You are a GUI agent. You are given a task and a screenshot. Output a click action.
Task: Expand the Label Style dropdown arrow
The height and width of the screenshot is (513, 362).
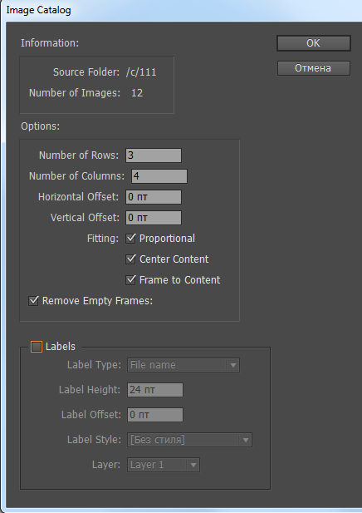coord(246,440)
